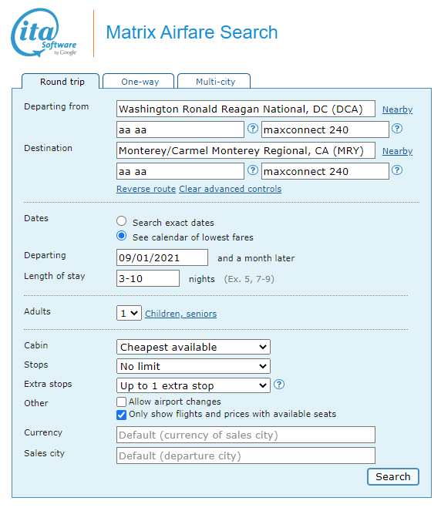
Task: Open help icon beside destination routing codes
Action: coord(253,170)
